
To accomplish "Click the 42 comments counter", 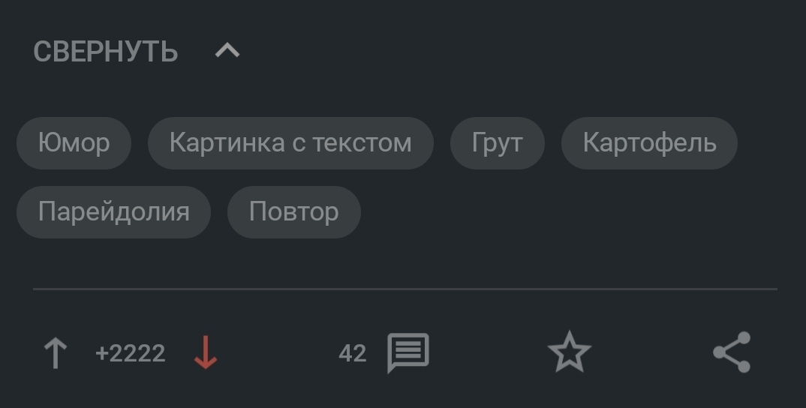I will [x=353, y=353].
